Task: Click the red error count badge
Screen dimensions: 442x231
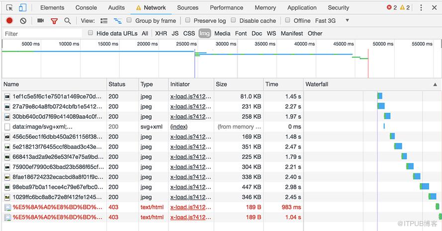Action: pos(392,7)
